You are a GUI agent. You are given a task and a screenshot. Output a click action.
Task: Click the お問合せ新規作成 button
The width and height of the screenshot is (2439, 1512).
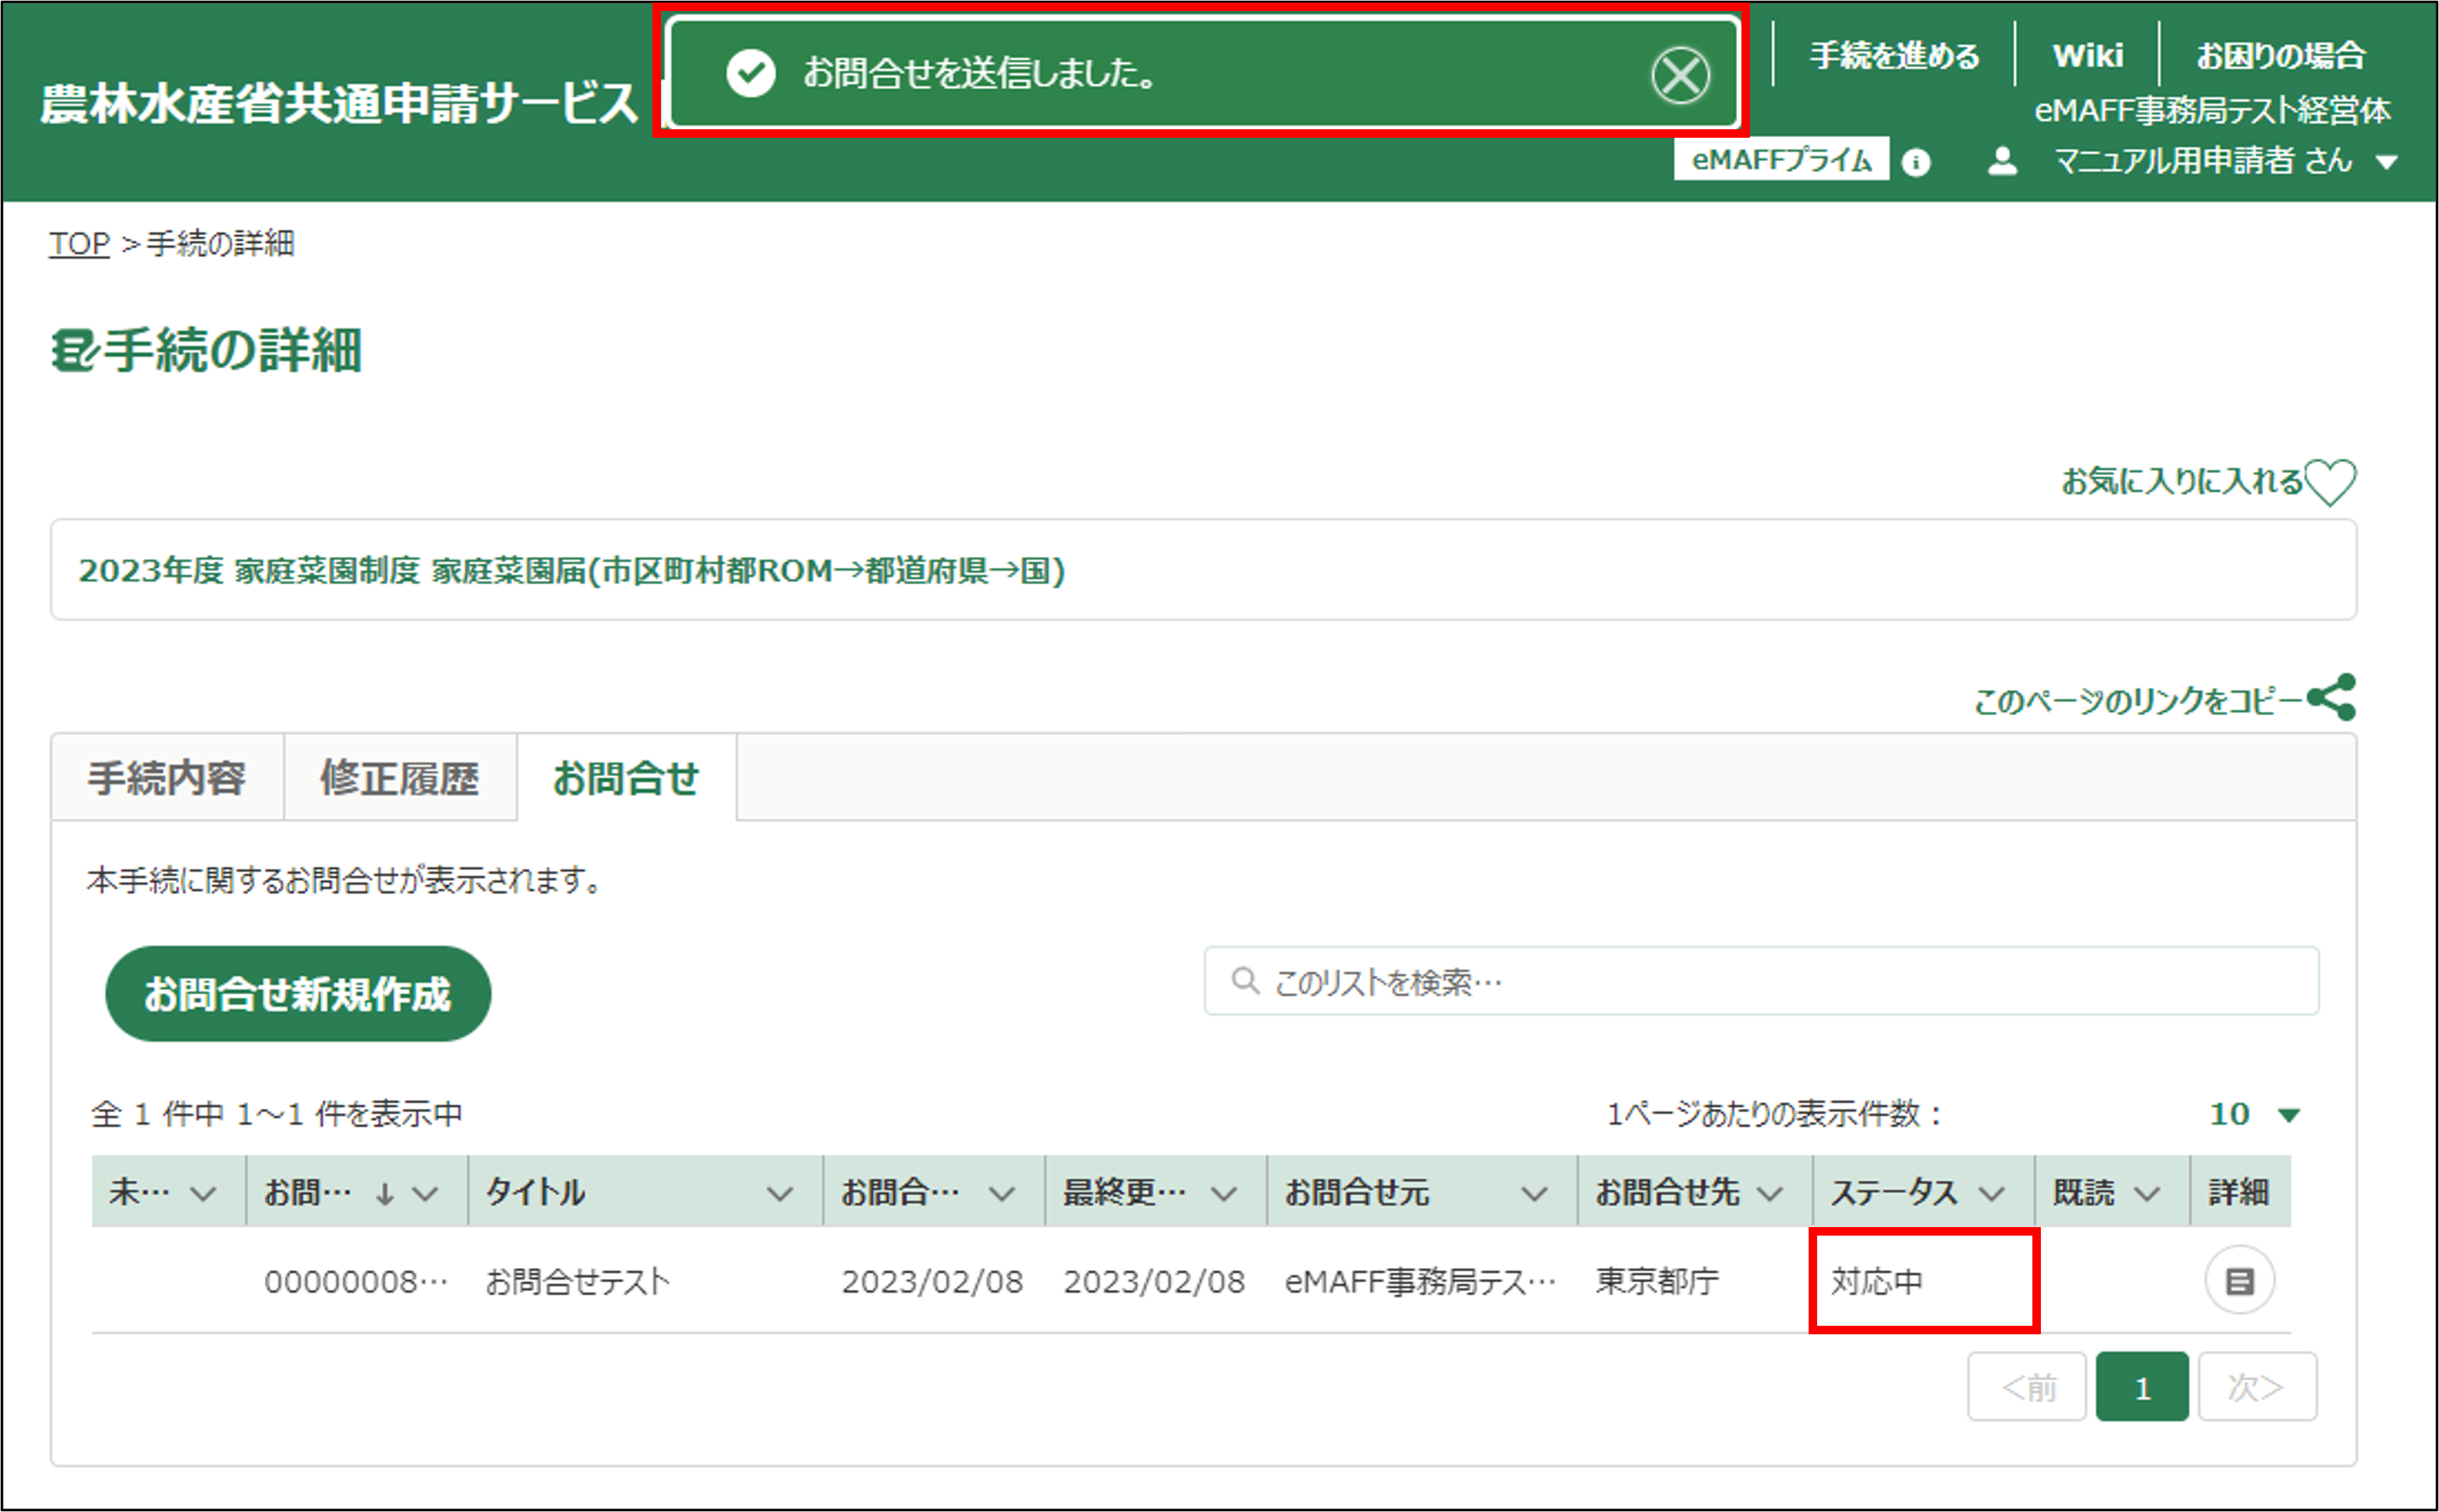(297, 994)
